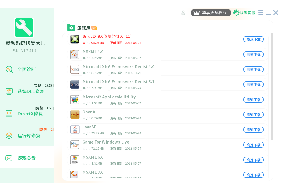Screen dimensions: 282x191
Task: Select the Game For Windows Live title
Action: pos(106,142)
